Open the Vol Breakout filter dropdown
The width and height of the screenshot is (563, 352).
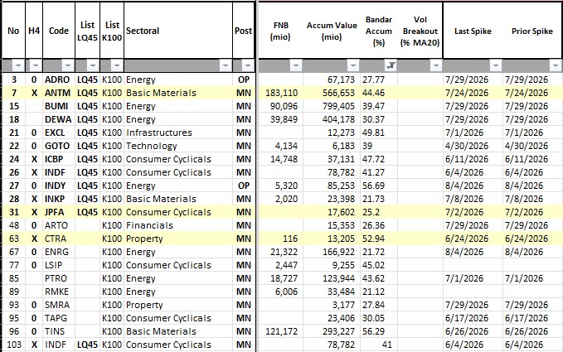(x=436, y=65)
